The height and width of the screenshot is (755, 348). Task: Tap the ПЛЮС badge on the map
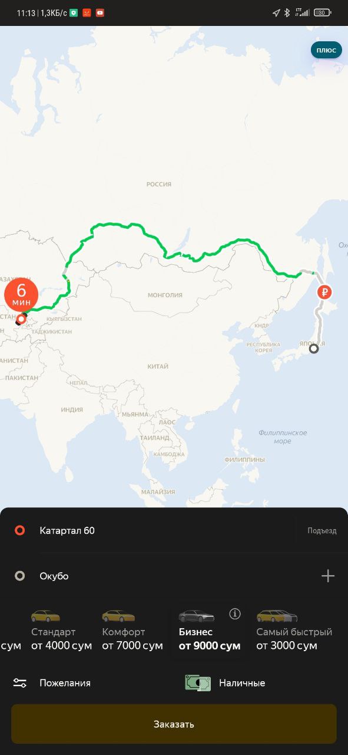(326, 50)
